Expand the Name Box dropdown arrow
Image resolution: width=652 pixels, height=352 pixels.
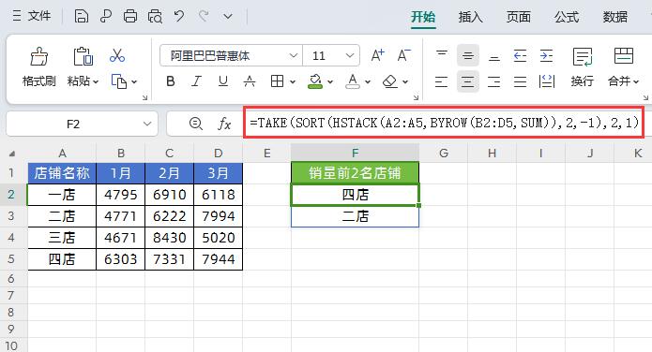[x=147, y=124]
